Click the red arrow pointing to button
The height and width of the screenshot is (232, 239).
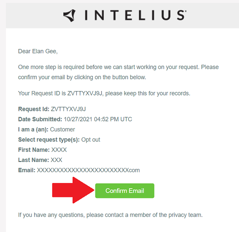tap(73, 190)
